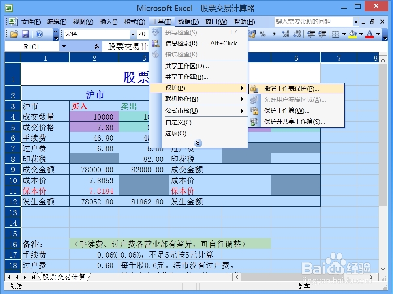Viewport: 393px width, 294px height.
Task: Select column header 7
Action: (339, 58)
